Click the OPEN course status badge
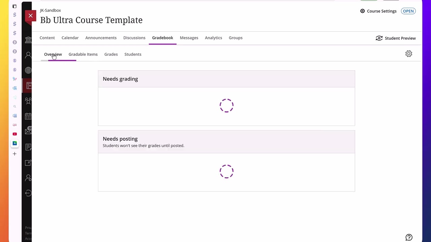 point(408,11)
